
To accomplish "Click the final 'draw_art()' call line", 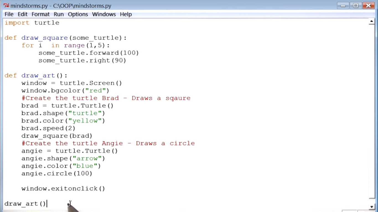I will point(25,204).
